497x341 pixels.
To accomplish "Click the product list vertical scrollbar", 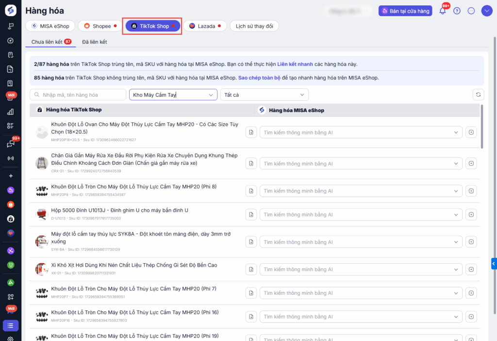I will click(x=482, y=127).
